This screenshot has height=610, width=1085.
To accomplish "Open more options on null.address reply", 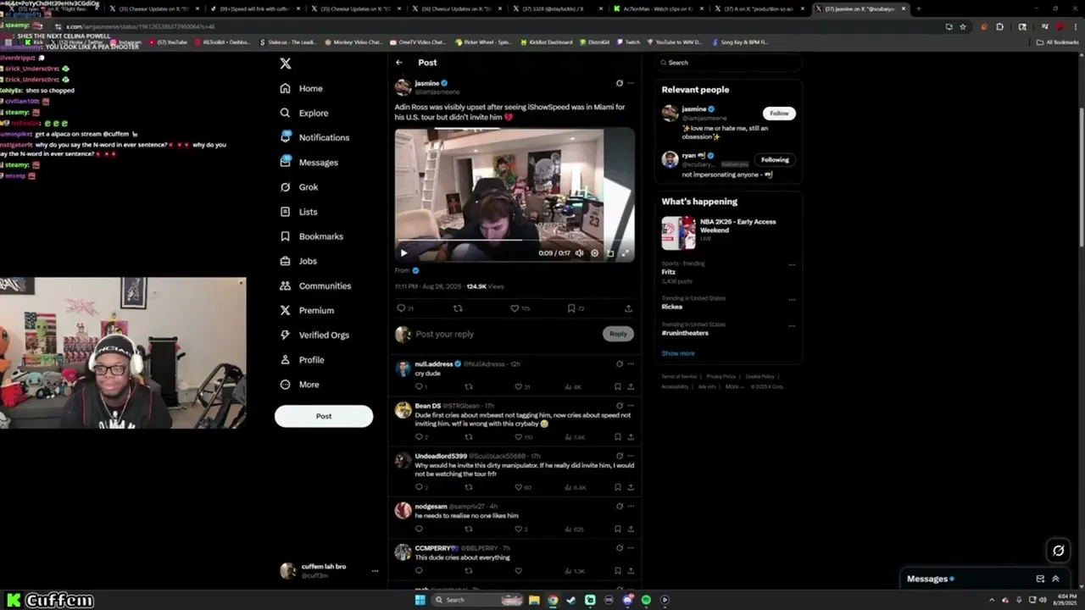I will [x=631, y=364].
